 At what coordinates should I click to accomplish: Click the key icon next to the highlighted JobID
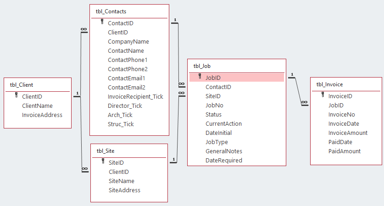[200, 77]
